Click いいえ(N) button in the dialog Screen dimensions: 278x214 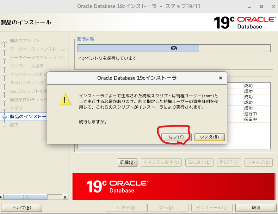coord(210,137)
